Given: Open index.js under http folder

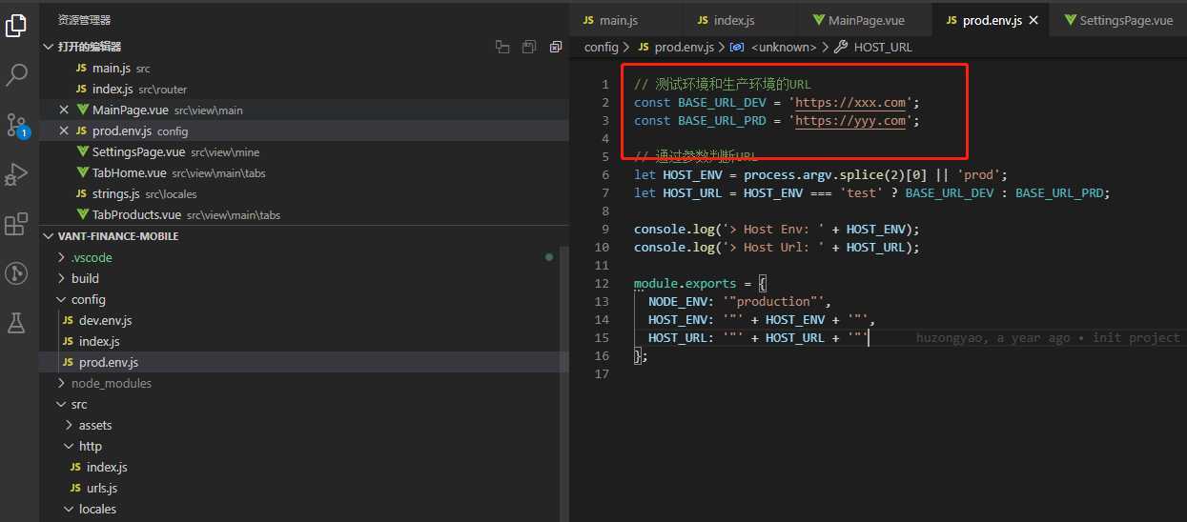Looking at the screenshot, I should click(x=106, y=467).
